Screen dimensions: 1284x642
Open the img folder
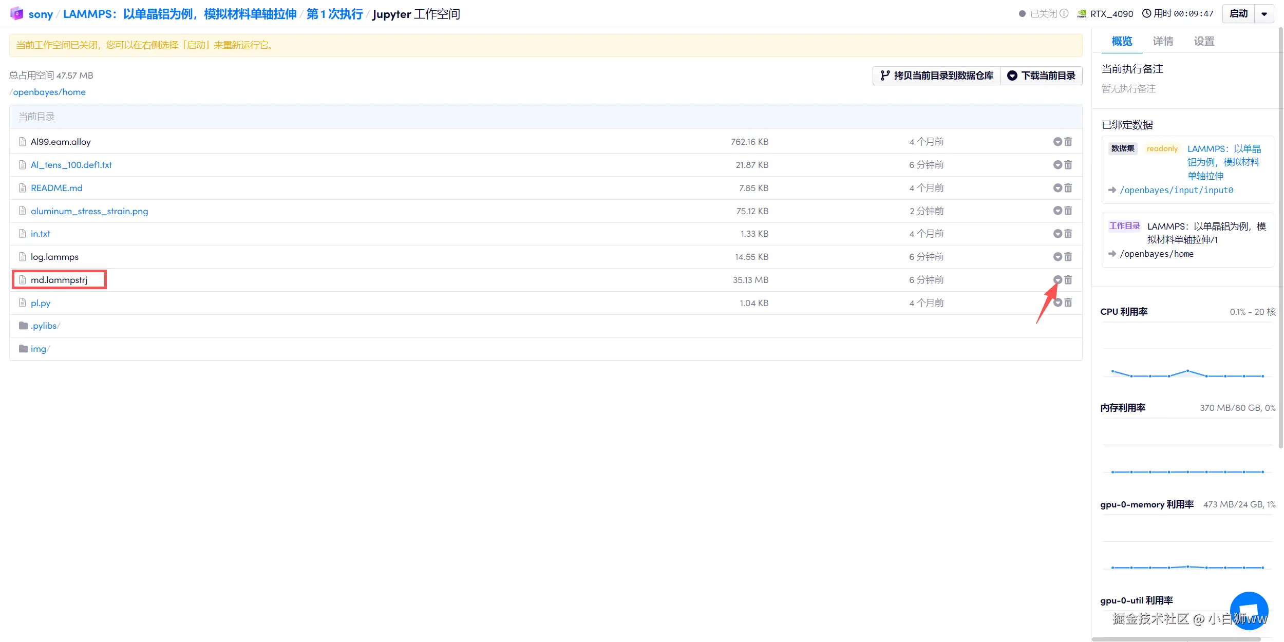pos(39,349)
